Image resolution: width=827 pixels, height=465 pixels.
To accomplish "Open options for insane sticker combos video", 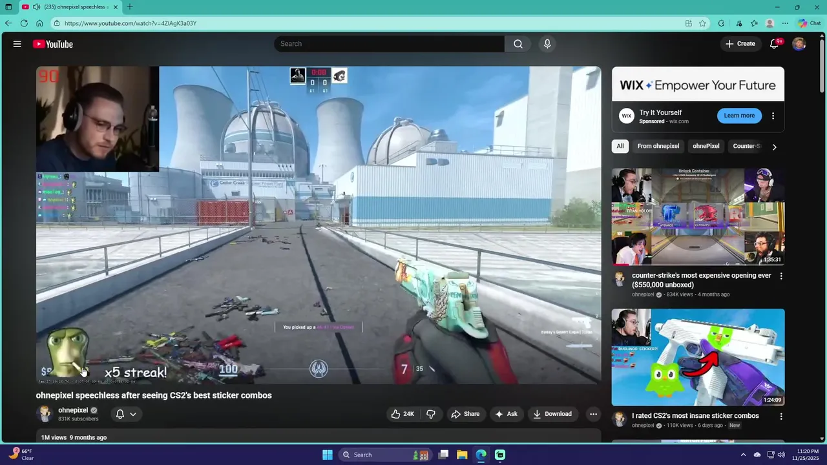I will coord(781,417).
